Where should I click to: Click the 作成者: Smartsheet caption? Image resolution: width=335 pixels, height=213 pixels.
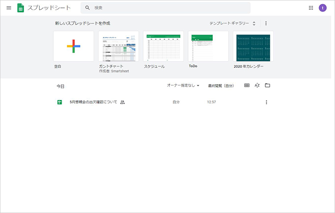114,71
